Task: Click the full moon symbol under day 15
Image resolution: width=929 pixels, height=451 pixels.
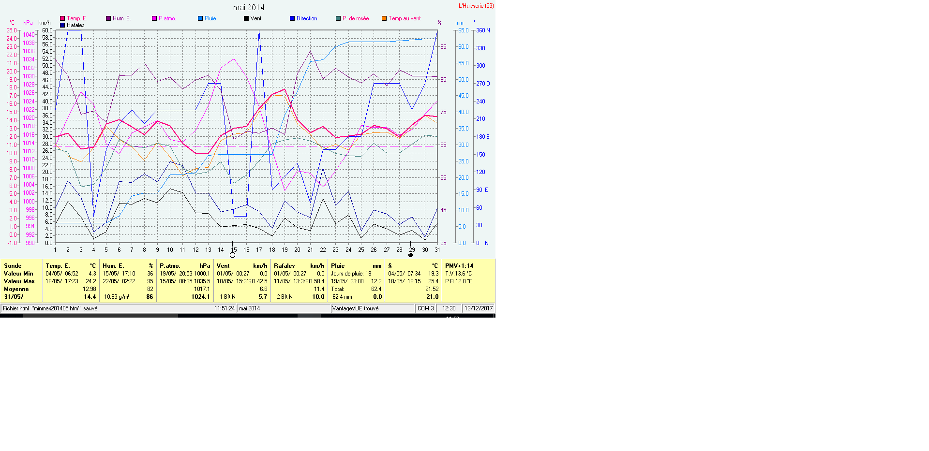Action: (232, 255)
